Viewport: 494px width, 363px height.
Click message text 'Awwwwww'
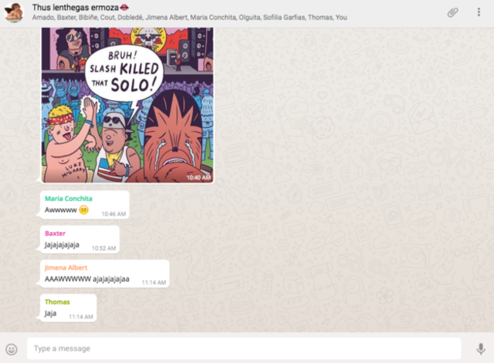(61, 210)
